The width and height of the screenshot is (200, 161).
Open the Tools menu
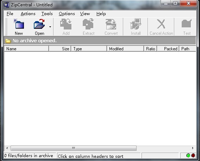point(47,14)
